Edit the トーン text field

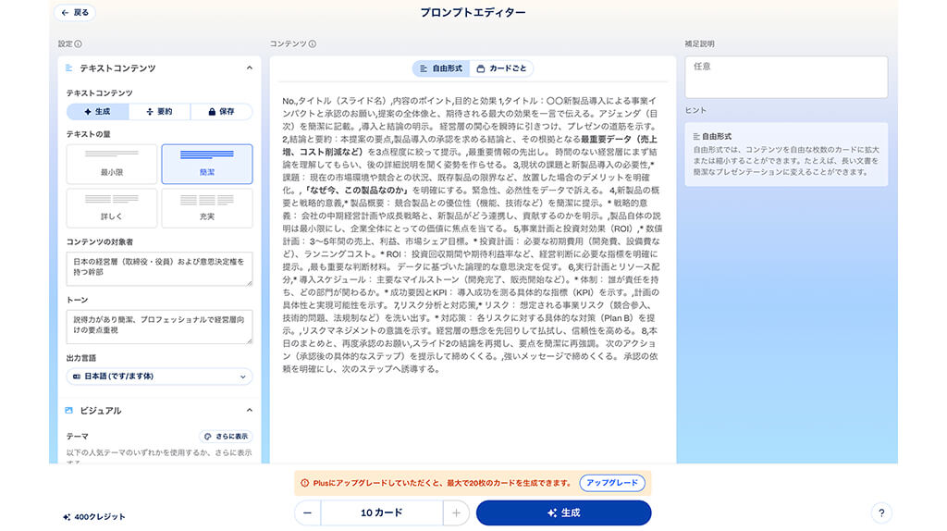pos(159,327)
